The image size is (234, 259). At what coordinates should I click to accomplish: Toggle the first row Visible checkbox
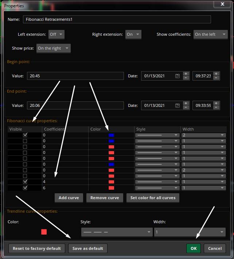coord(25,135)
